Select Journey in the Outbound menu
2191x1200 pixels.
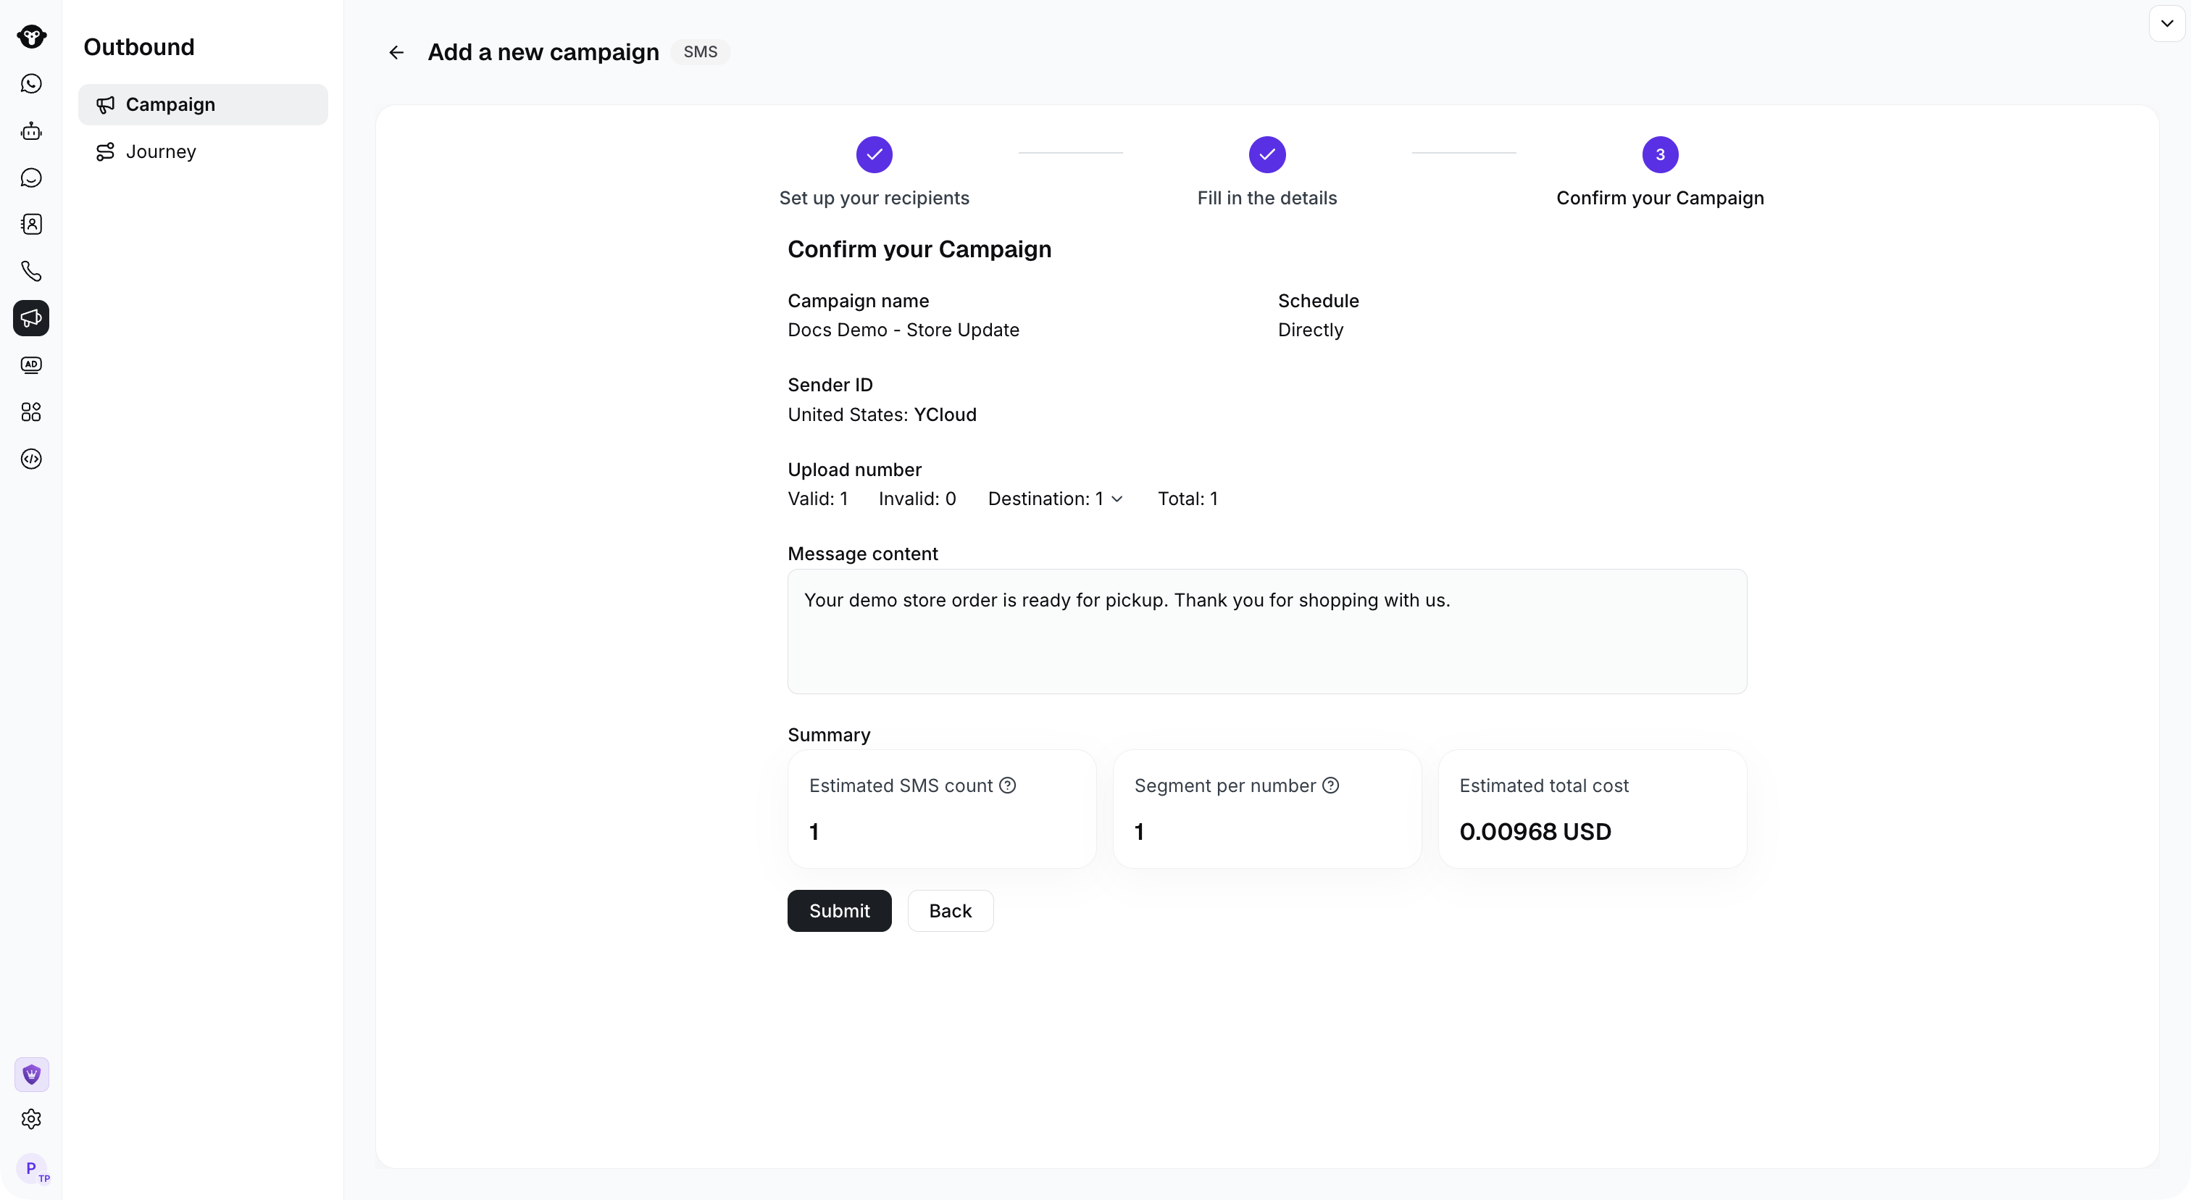click(204, 151)
